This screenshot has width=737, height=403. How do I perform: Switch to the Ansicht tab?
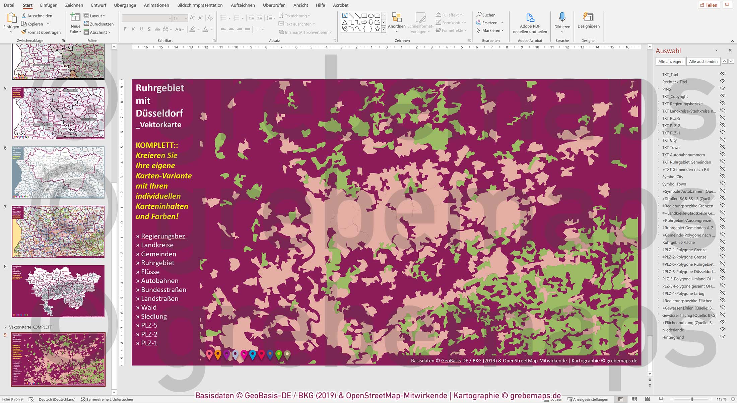click(x=300, y=5)
